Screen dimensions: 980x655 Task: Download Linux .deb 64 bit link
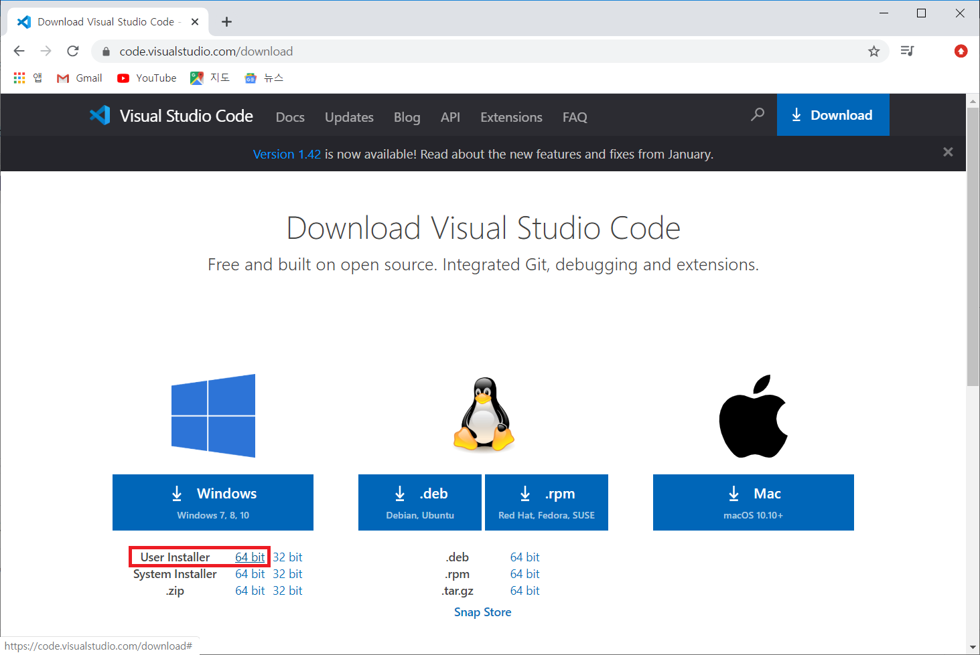click(x=524, y=557)
